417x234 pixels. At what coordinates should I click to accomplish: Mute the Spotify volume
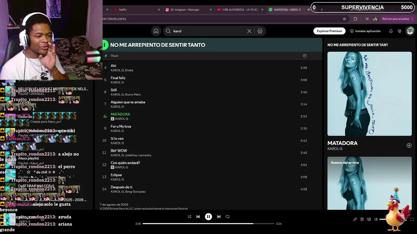coord(376,219)
